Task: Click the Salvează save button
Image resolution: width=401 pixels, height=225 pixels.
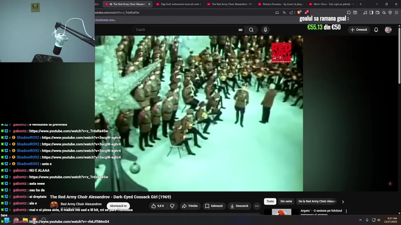Action: coord(214,206)
